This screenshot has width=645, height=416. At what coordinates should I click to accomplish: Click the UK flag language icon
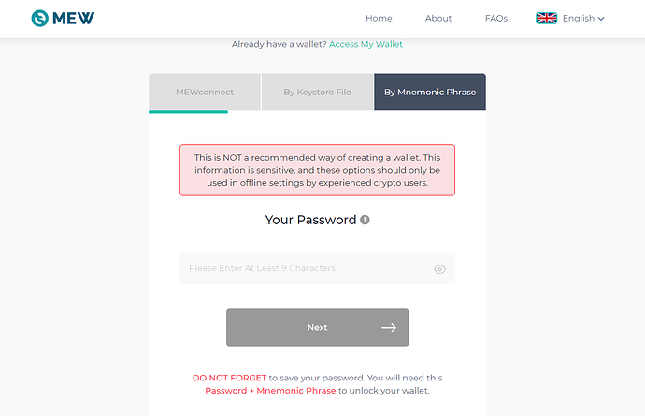(x=546, y=18)
